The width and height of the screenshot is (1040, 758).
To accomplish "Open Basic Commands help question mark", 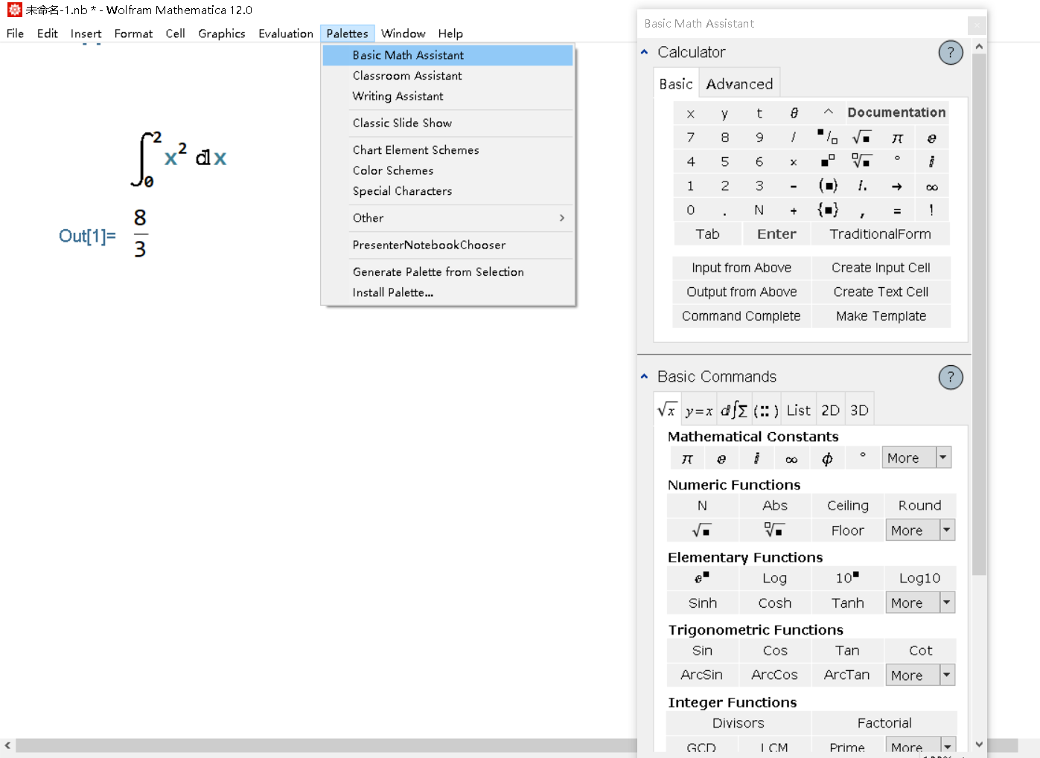I will click(950, 377).
